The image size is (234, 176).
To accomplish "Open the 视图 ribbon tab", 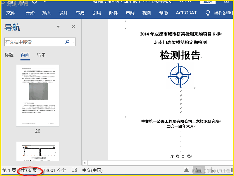I will [147, 13].
